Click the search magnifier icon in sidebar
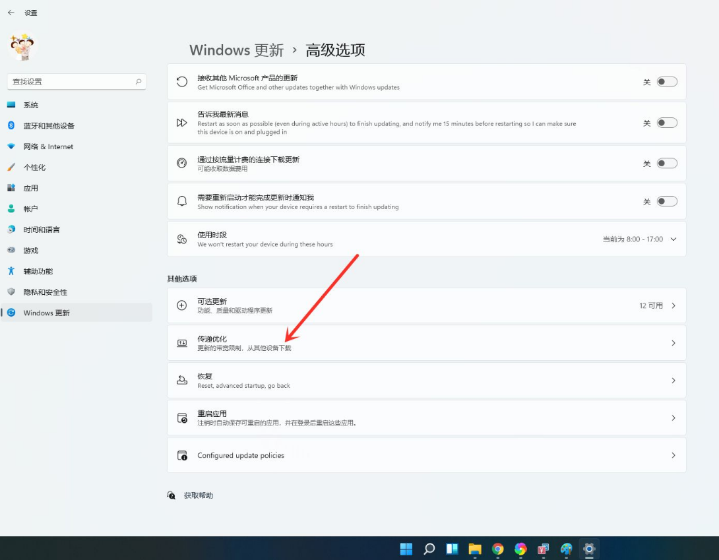 pos(139,82)
